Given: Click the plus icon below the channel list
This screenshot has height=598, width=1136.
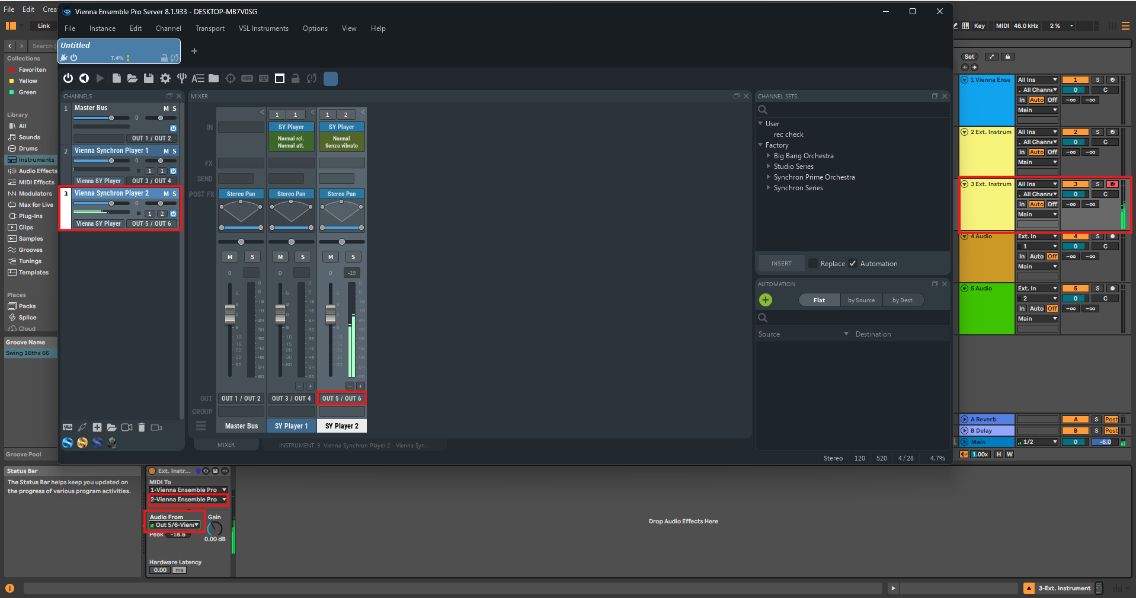Looking at the screenshot, I should (x=97, y=427).
